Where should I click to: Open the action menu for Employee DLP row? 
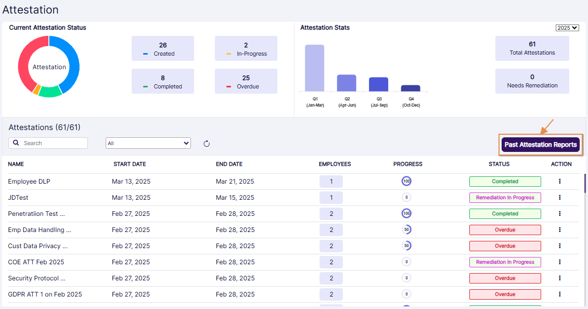coord(559,181)
